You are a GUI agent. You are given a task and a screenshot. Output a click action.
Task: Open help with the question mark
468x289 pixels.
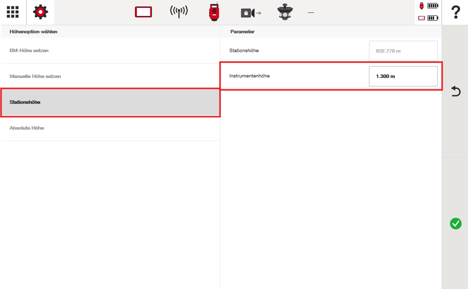click(455, 12)
